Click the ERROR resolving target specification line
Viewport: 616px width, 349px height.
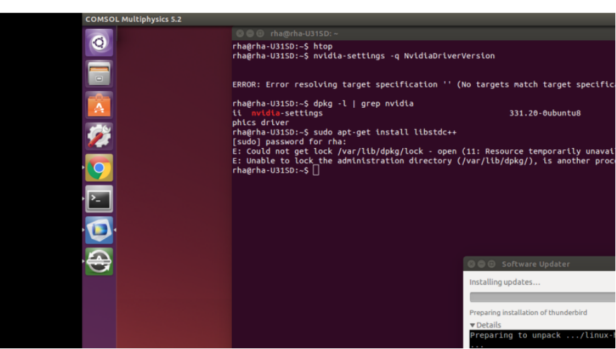coord(424,84)
